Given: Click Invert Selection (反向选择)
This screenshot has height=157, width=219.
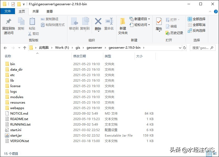Looking at the screenshot, I should (196, 31).
